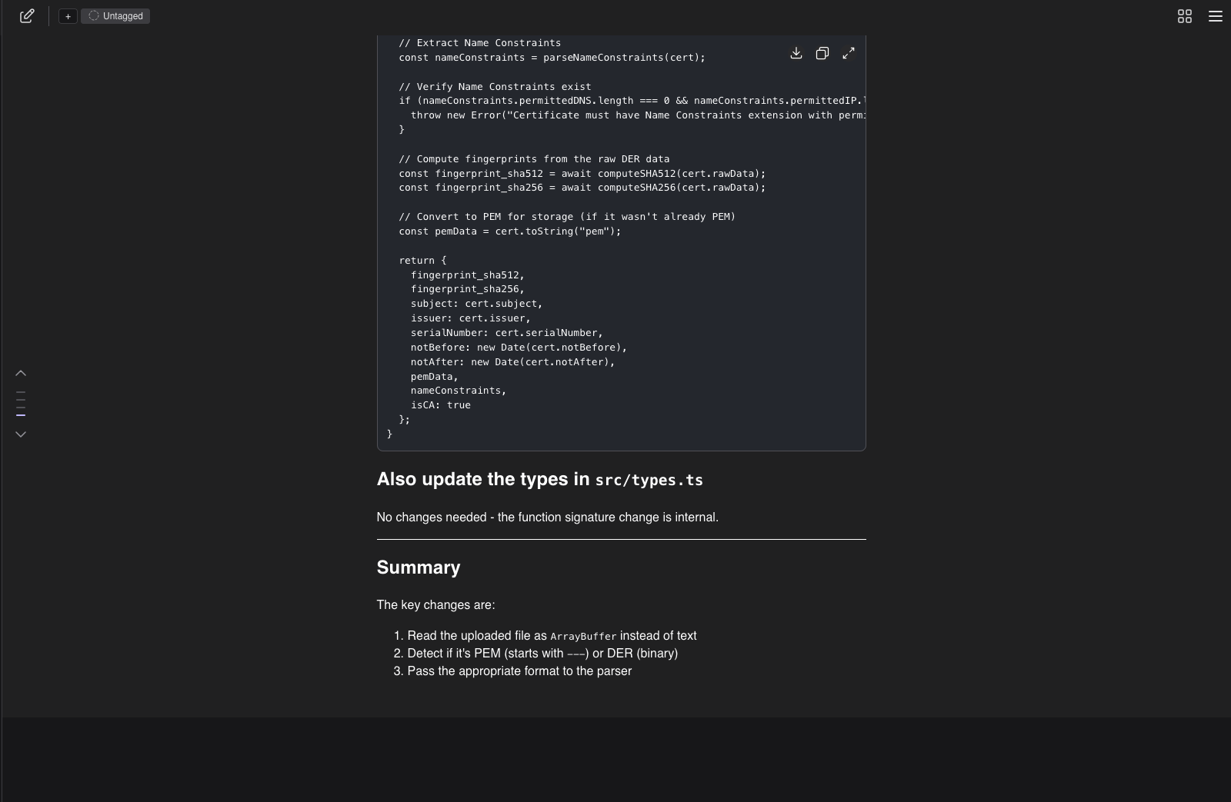Click the 'return {' code line
Viewport: 1231px width, 802px height.
(422, 261)
